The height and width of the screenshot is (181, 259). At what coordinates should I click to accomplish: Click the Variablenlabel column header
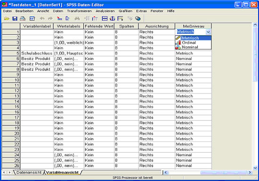[37, 26]
